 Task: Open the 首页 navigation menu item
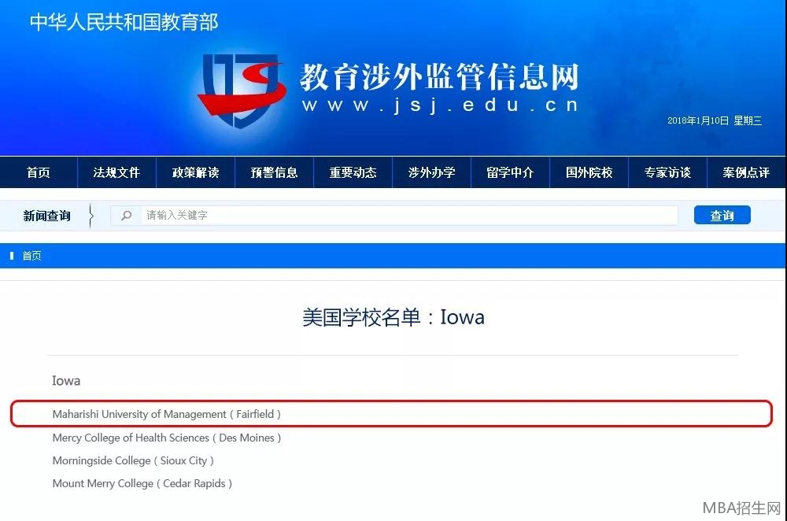point(39,172)
